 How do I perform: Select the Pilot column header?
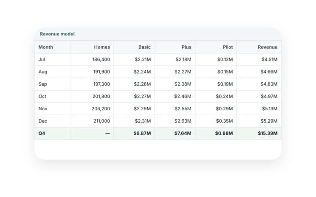[228, 47]
